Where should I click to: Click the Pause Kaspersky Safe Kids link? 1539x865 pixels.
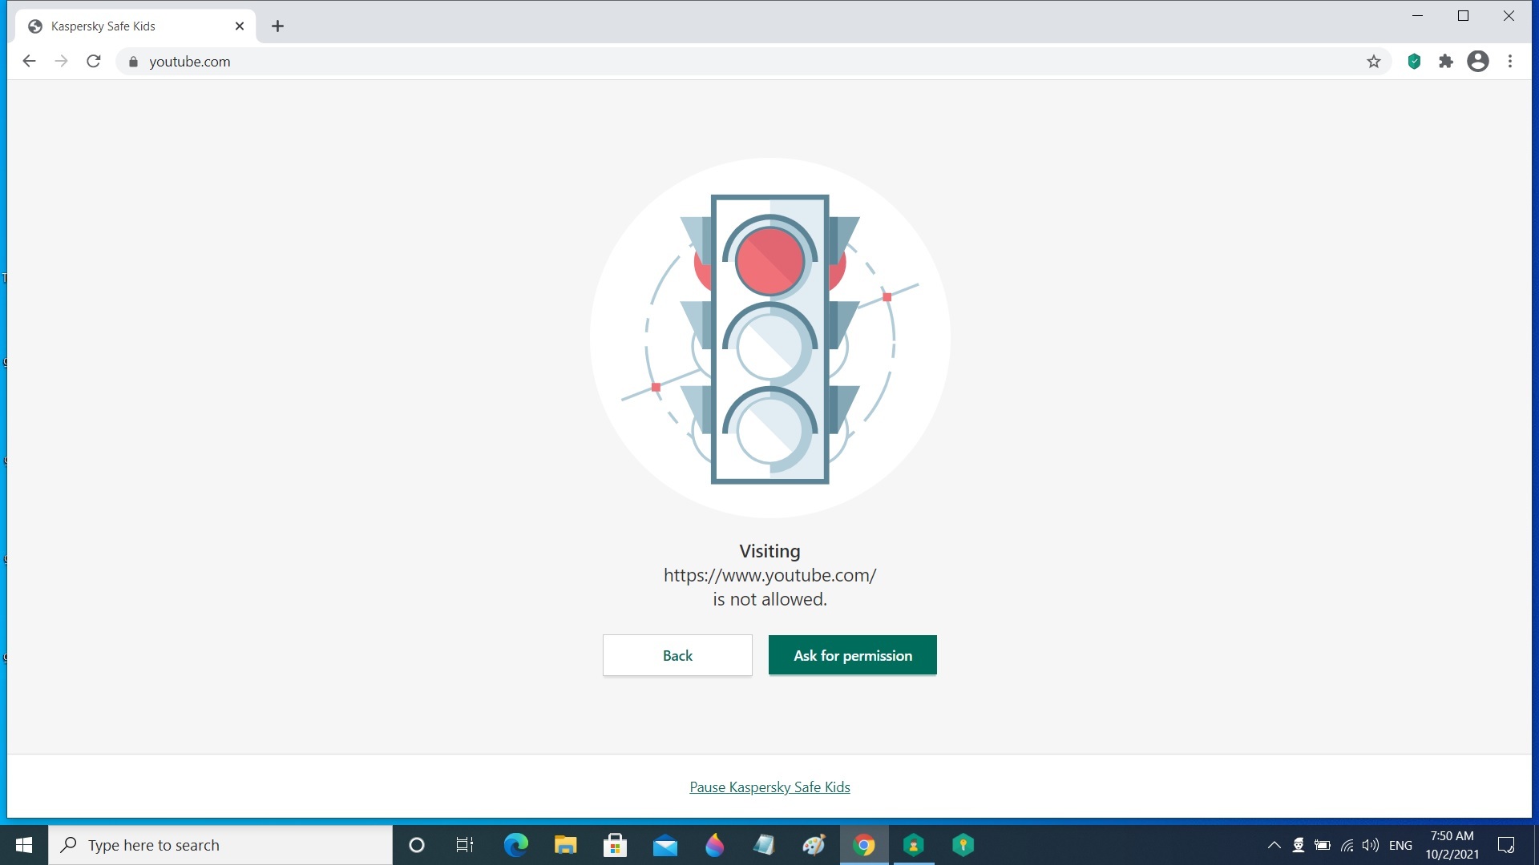[769, 787]
